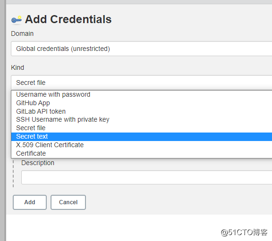Click the Cancel button
This screenshot has width=272, height=241.
point(68,202)
